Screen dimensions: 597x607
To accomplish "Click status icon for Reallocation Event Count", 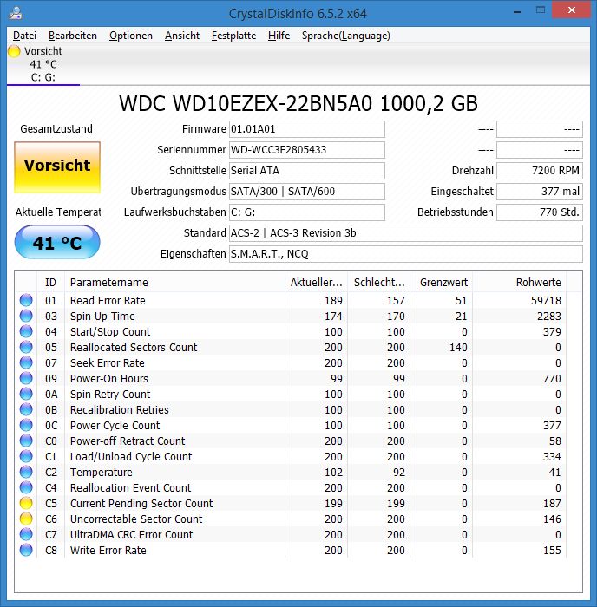I will (26, 487).
